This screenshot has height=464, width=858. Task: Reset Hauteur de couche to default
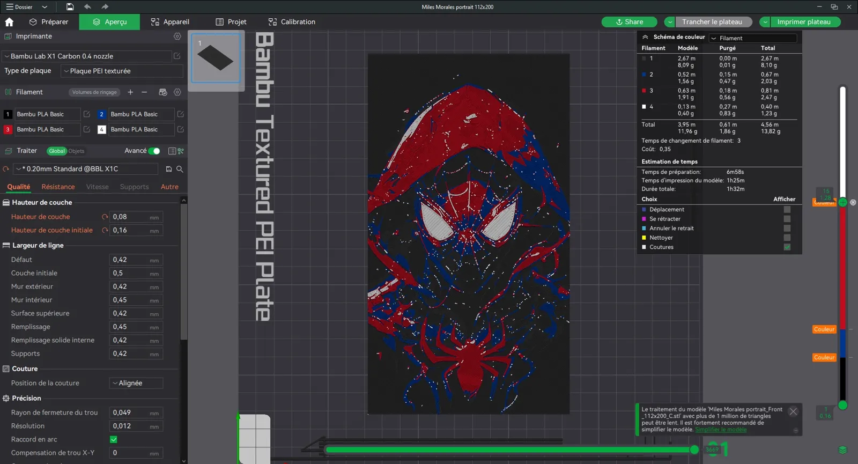click(105, 217)
